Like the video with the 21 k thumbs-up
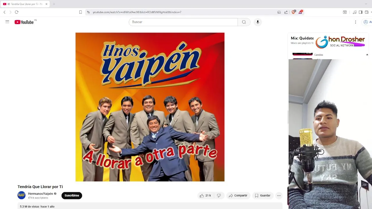This screenshot has height=209, width=372. coord(205,195)
